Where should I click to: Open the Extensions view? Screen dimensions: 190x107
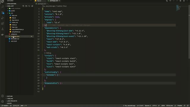3,23
